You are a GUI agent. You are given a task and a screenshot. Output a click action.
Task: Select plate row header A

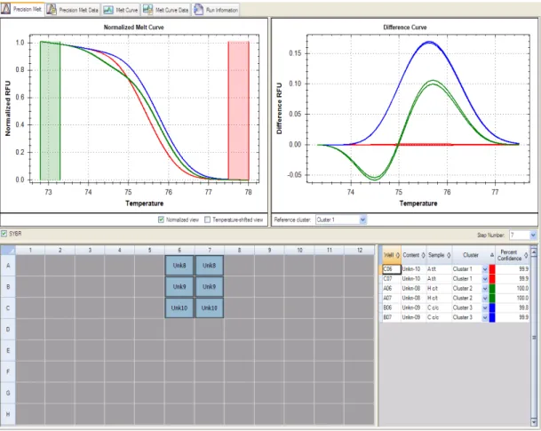click(x=8, y=266)
